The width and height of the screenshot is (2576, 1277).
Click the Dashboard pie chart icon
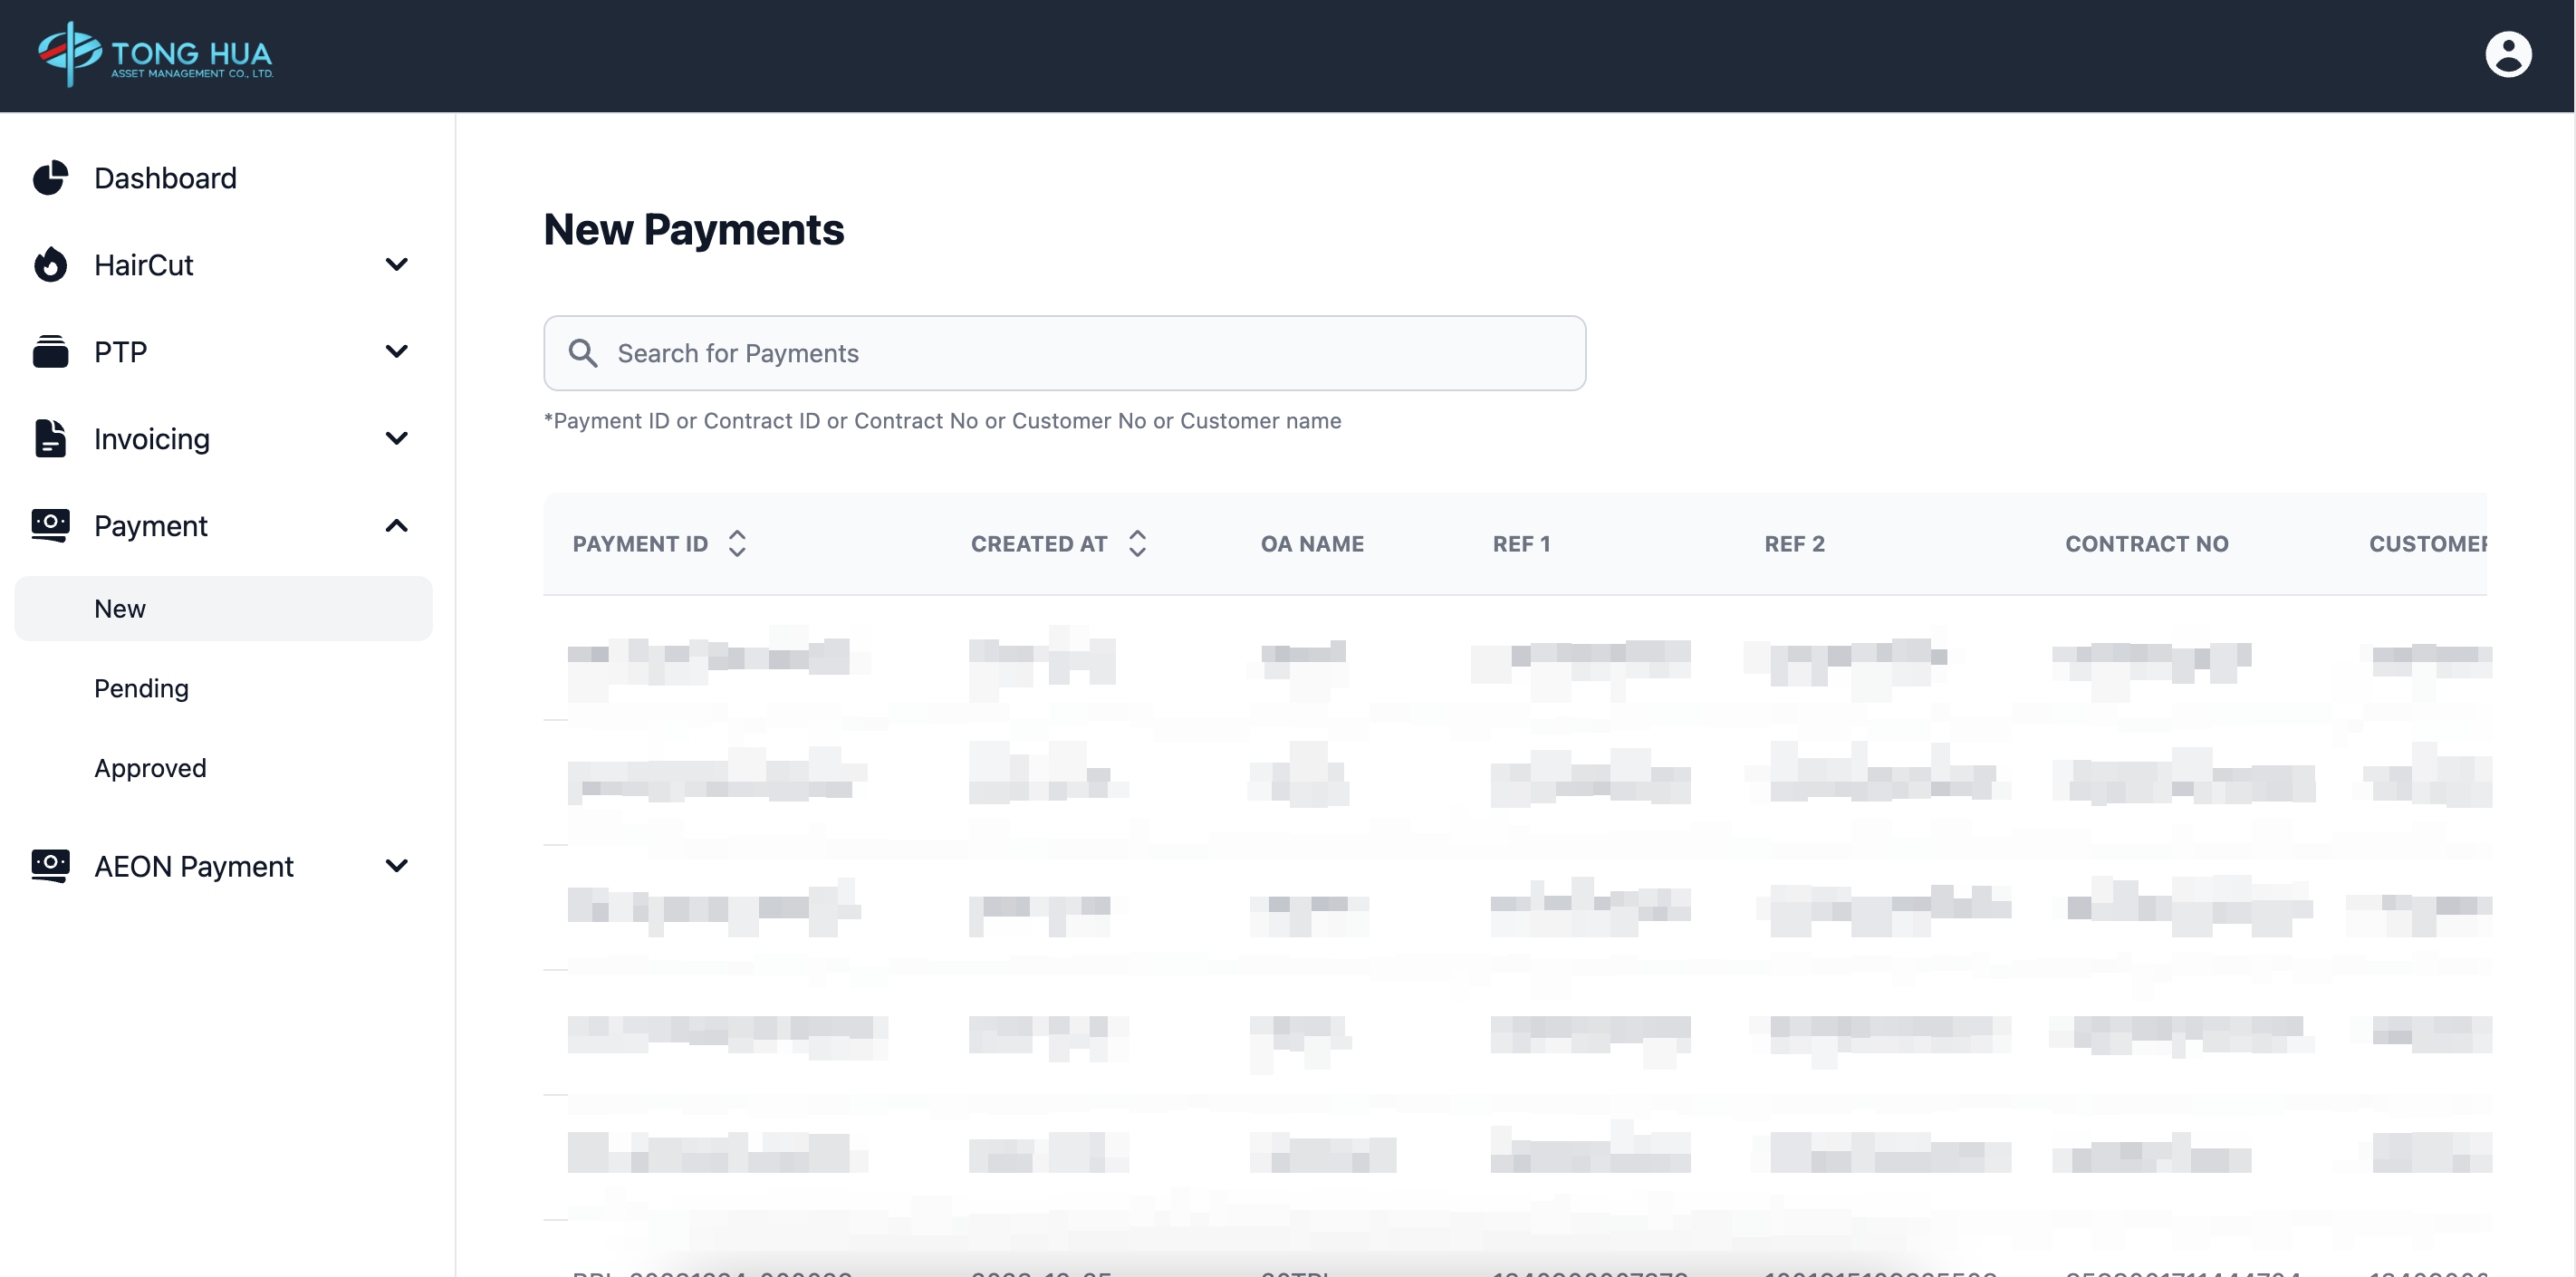tap(50, 178)
